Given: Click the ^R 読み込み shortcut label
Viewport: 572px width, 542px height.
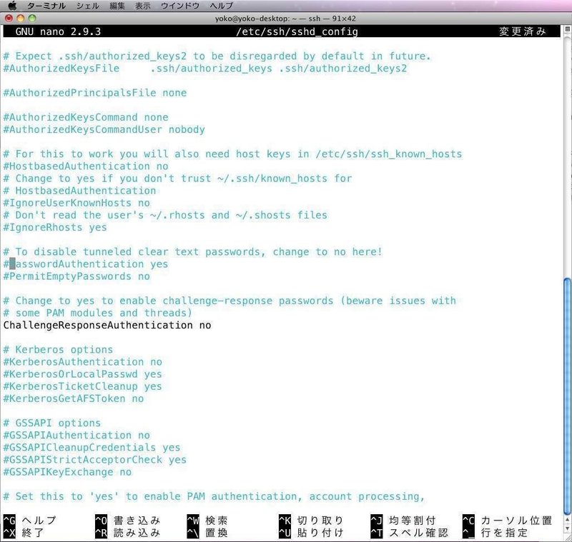Looking at the screenshot, I should pos(128,533).
